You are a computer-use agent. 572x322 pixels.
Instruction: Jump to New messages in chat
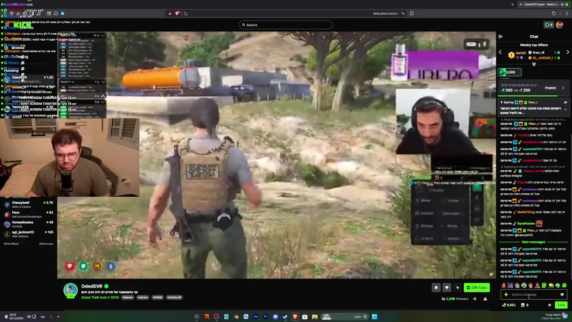tap(534, 242)
